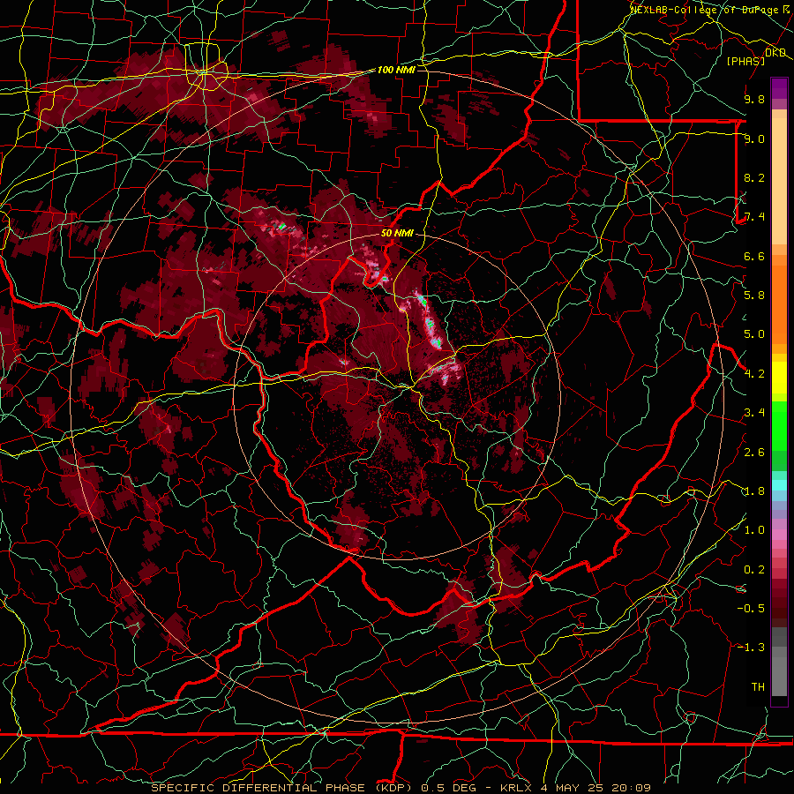Viewport: 794px width, 794px height.
Task: Click the purple top segment of the color bar
Action: [x=779, y=88]
